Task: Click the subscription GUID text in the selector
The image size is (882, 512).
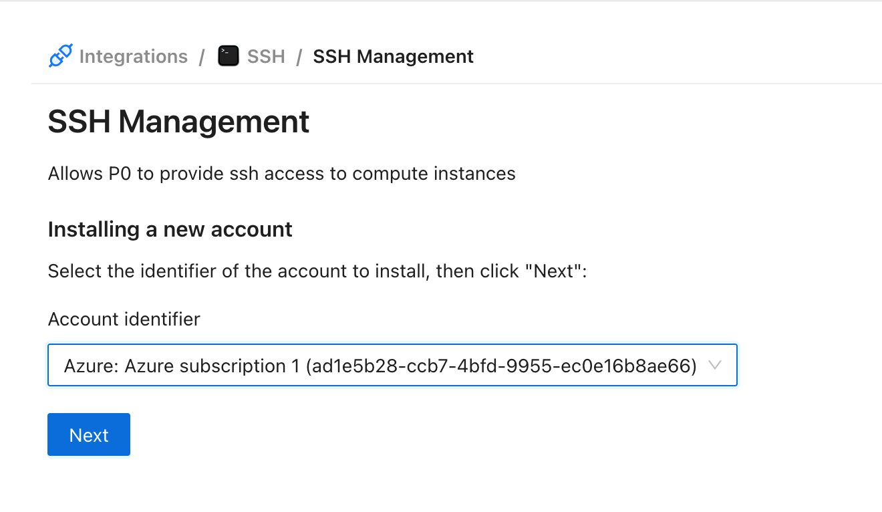Action: point(501,366)
